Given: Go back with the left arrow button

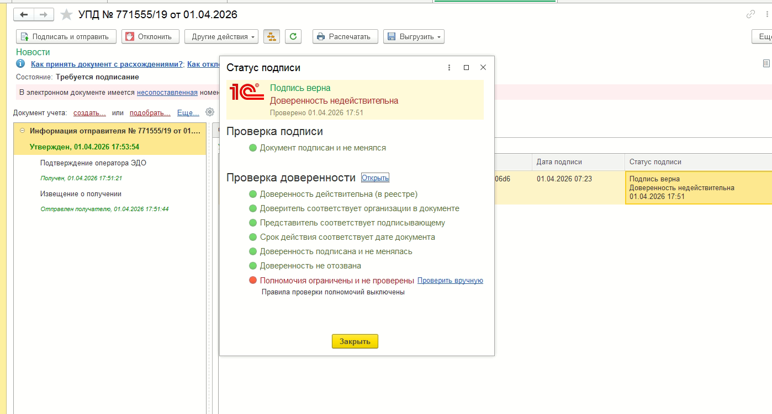Looking at the screenshot, I should pyautogui.click(x=24, y=15).
